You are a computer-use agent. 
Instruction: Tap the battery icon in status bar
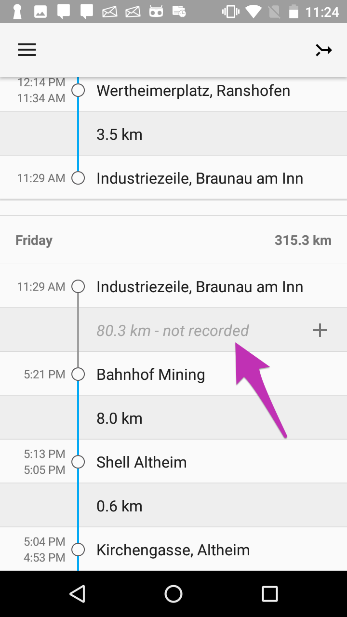[x=293, y=12]
